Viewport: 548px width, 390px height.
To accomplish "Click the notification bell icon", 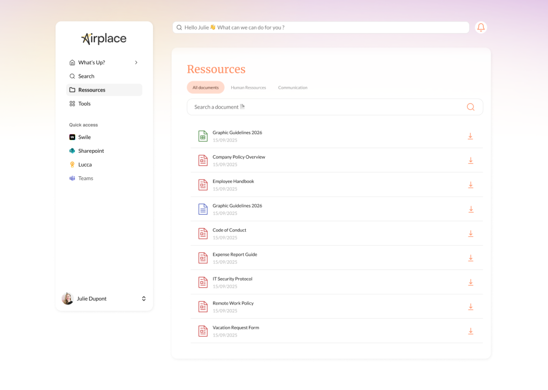I will 481,27.
